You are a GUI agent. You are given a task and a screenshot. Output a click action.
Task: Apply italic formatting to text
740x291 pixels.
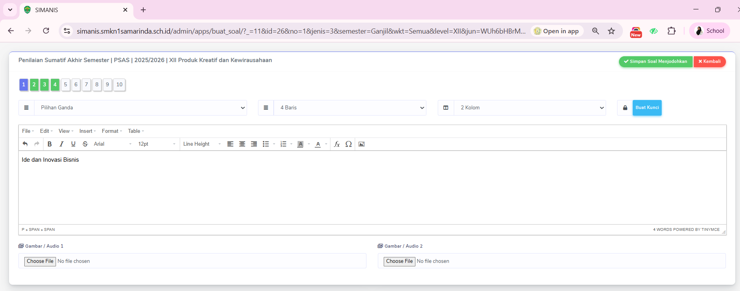point(61,144)
